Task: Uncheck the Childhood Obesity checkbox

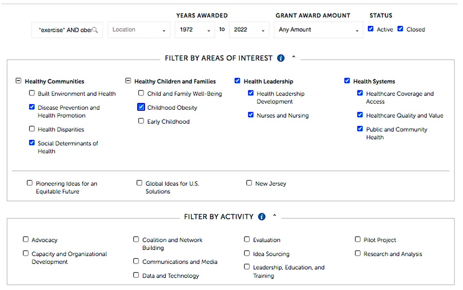Action: tap(141, 107)
